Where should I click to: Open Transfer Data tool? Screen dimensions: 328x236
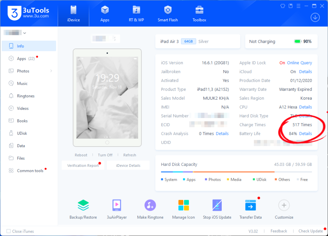(x=251, y=209)
